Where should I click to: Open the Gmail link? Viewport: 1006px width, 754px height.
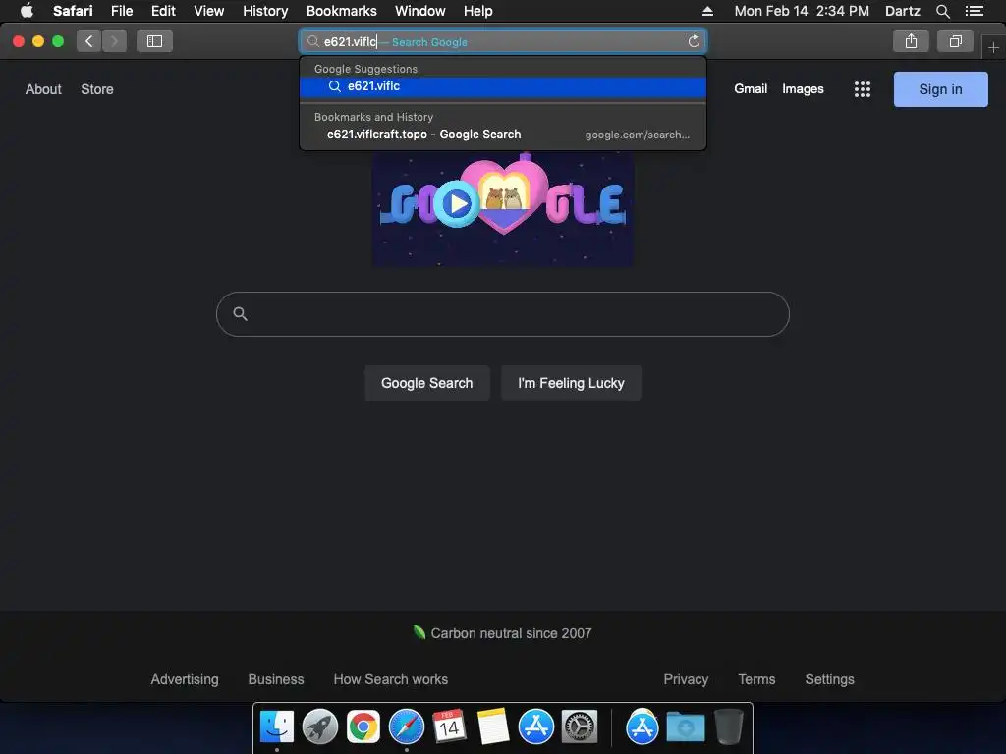click(751, 89)
